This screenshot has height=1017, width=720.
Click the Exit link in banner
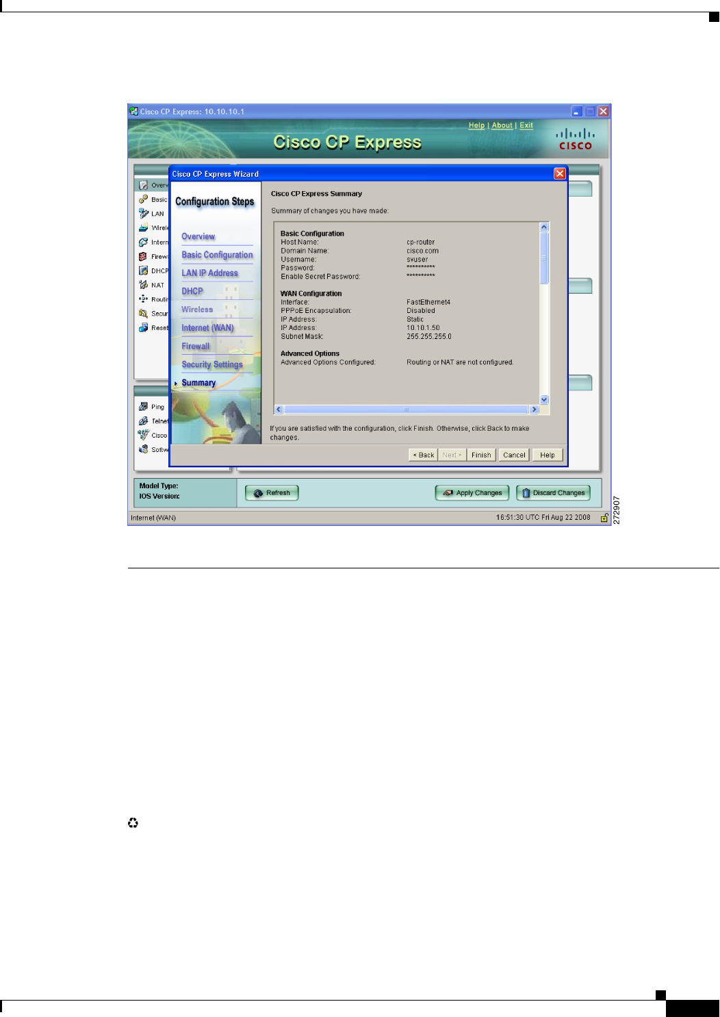pos(526,126)
